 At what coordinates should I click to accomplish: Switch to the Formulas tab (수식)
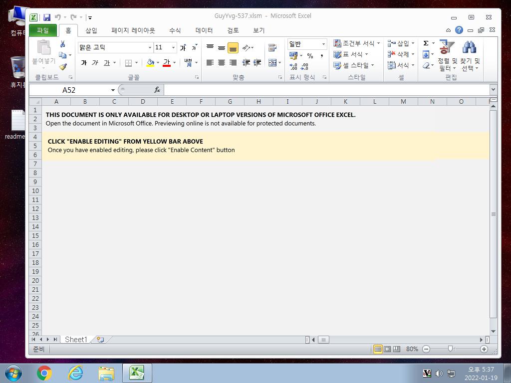point(175,30)
